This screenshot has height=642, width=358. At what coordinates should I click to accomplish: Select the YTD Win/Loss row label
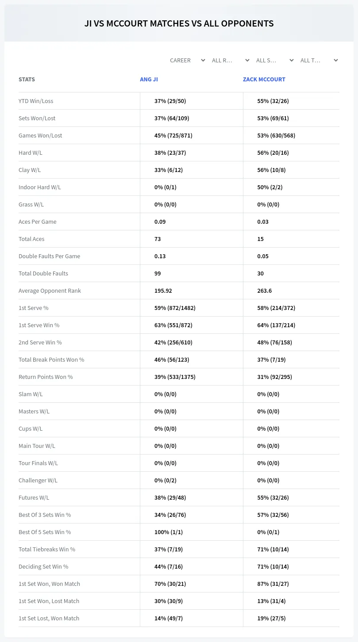pos(36,101)
